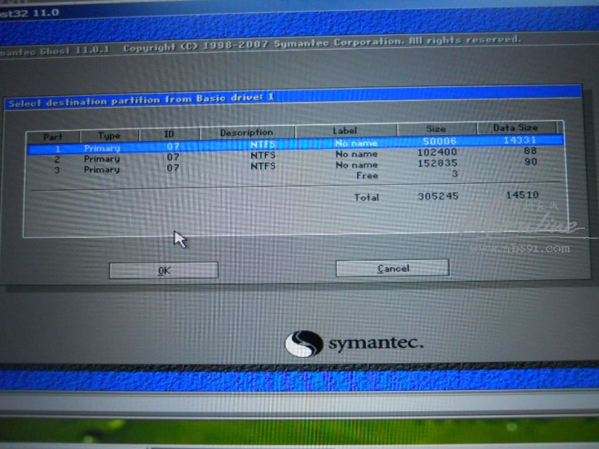
Task: Click the ID column header
Action: pos(169,134)
